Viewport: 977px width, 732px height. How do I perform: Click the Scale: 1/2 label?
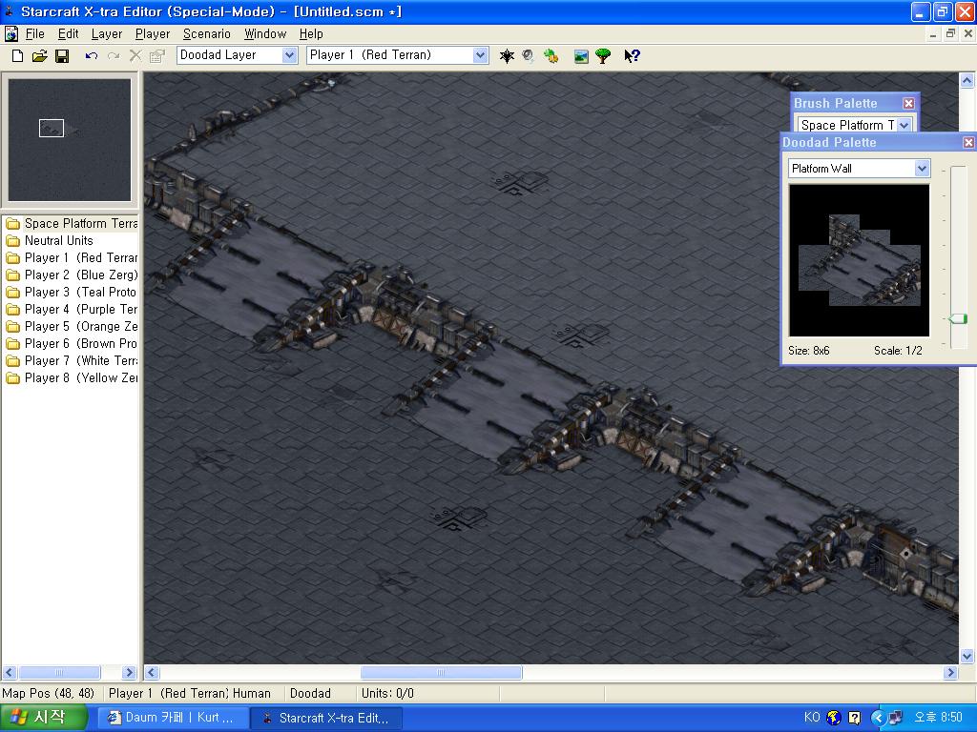pyautogui.click(x=898, y=351)
